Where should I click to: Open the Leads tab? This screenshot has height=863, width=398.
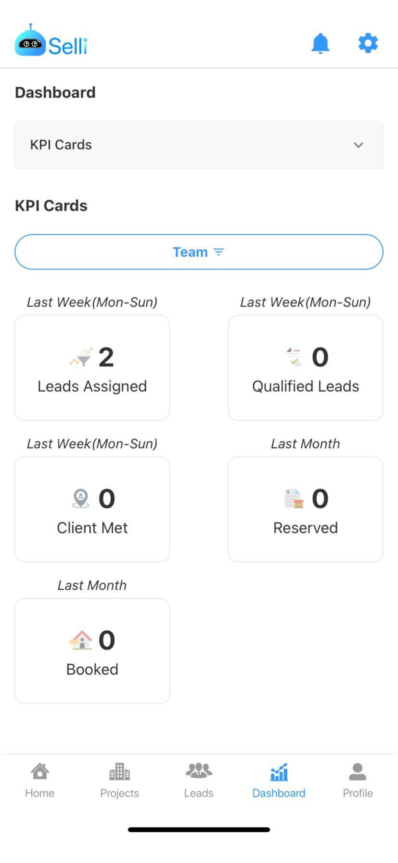[199, 780]
